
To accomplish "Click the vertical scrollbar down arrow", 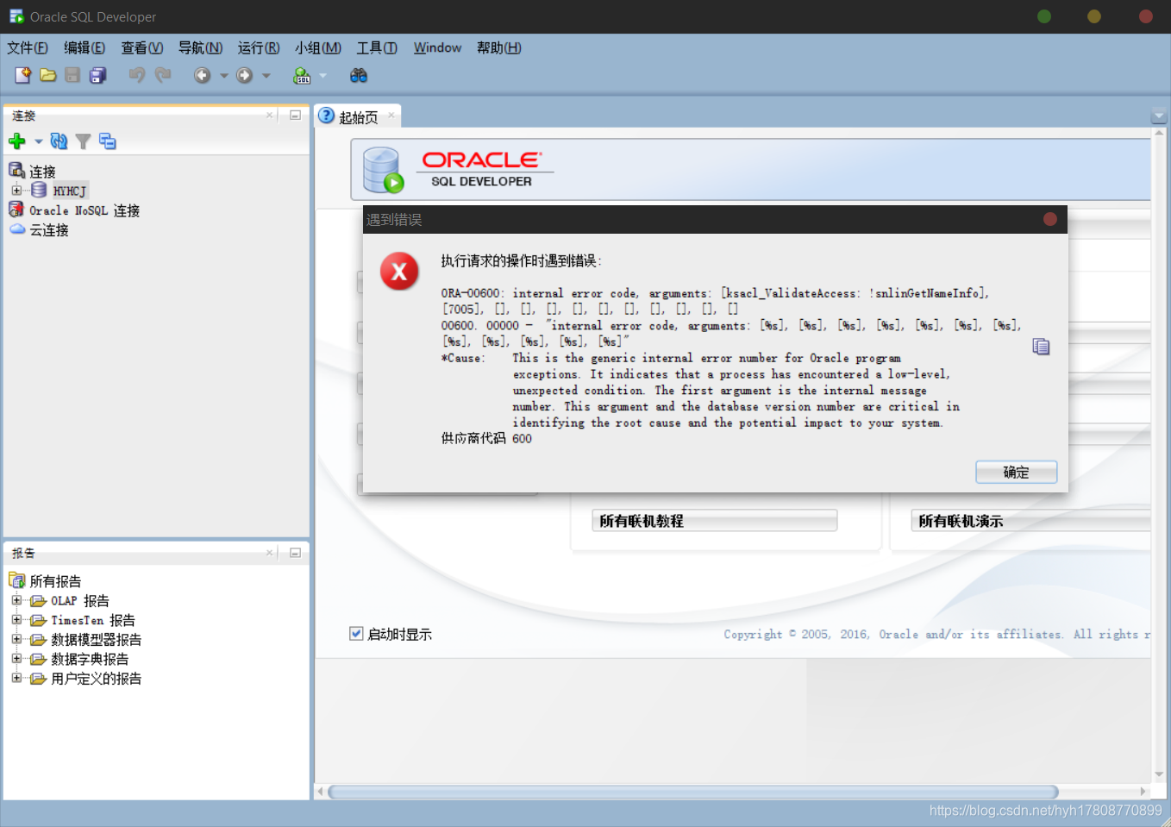I will [1159, 774].
